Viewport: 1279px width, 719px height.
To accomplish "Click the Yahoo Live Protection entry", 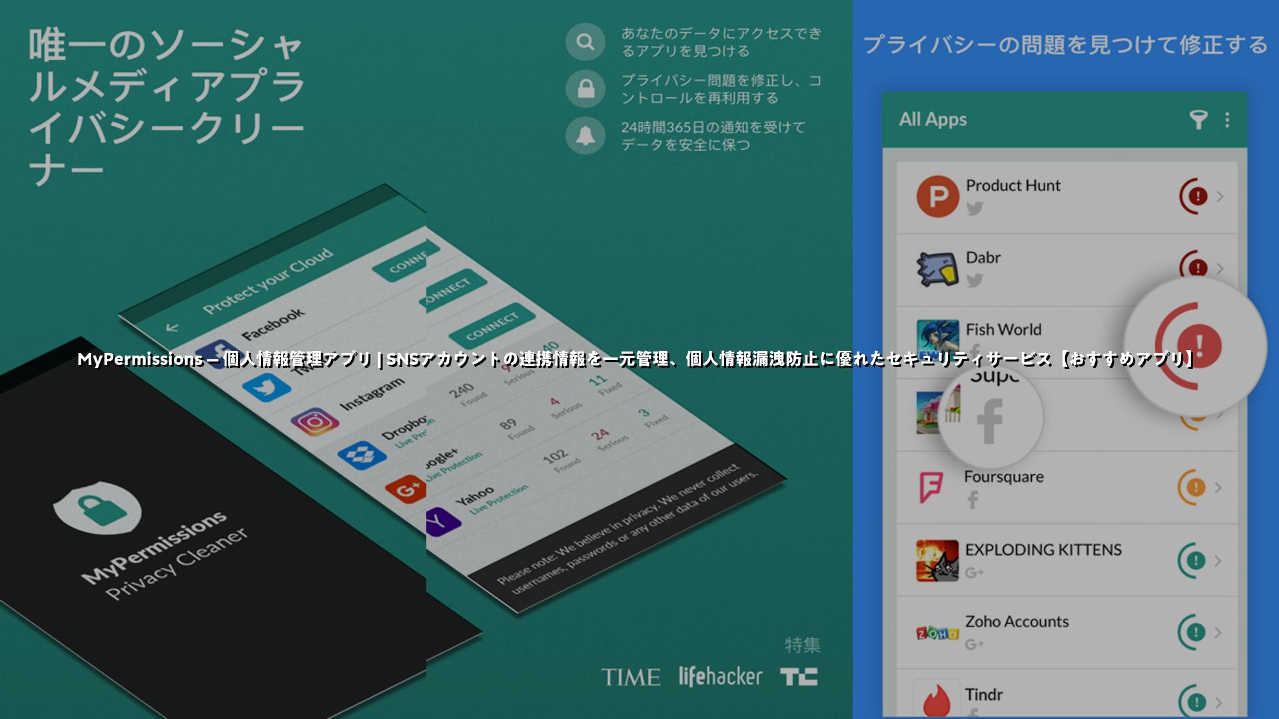I will pos(492,499).
